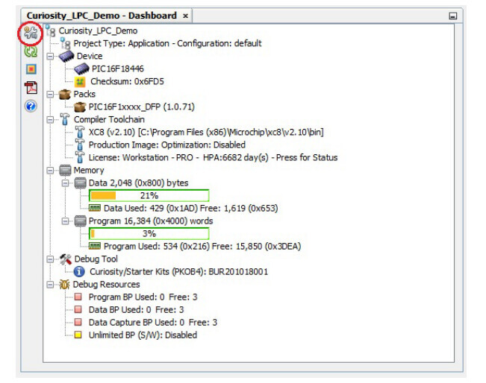Click the Production Image row icon

coord(80,145)
